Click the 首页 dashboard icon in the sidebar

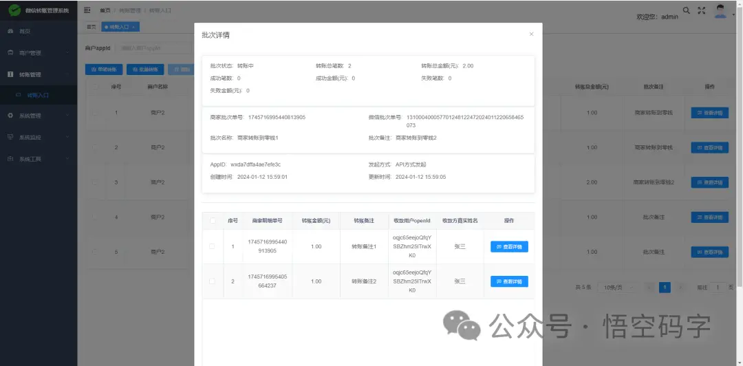[x=10, y=31]
